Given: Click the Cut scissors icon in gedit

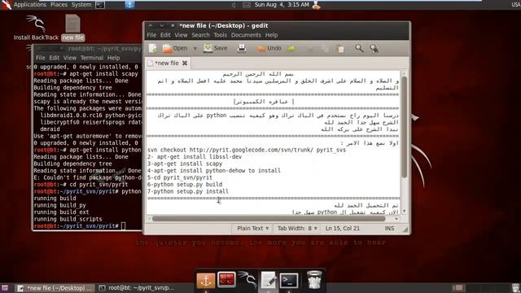Looking at the screenshot, I should pyautogui.click(x=309, y=49).
